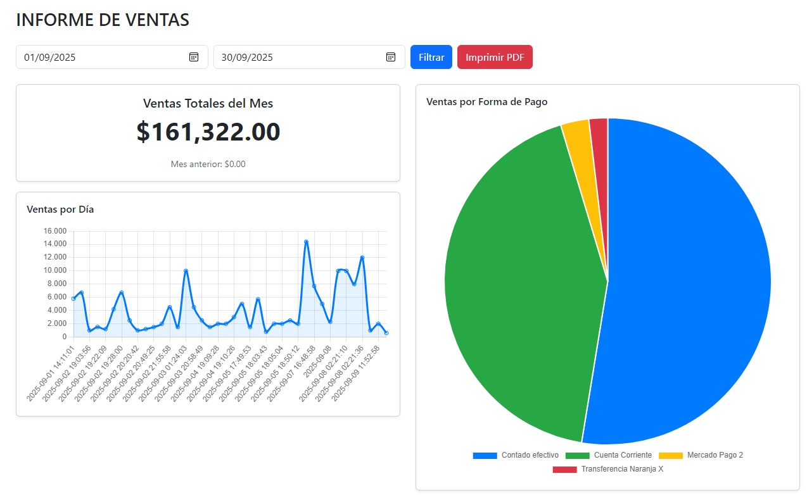Click the Mes anterior $0.00 text
The height and width of the screenshot is (495, 807).
208,163
